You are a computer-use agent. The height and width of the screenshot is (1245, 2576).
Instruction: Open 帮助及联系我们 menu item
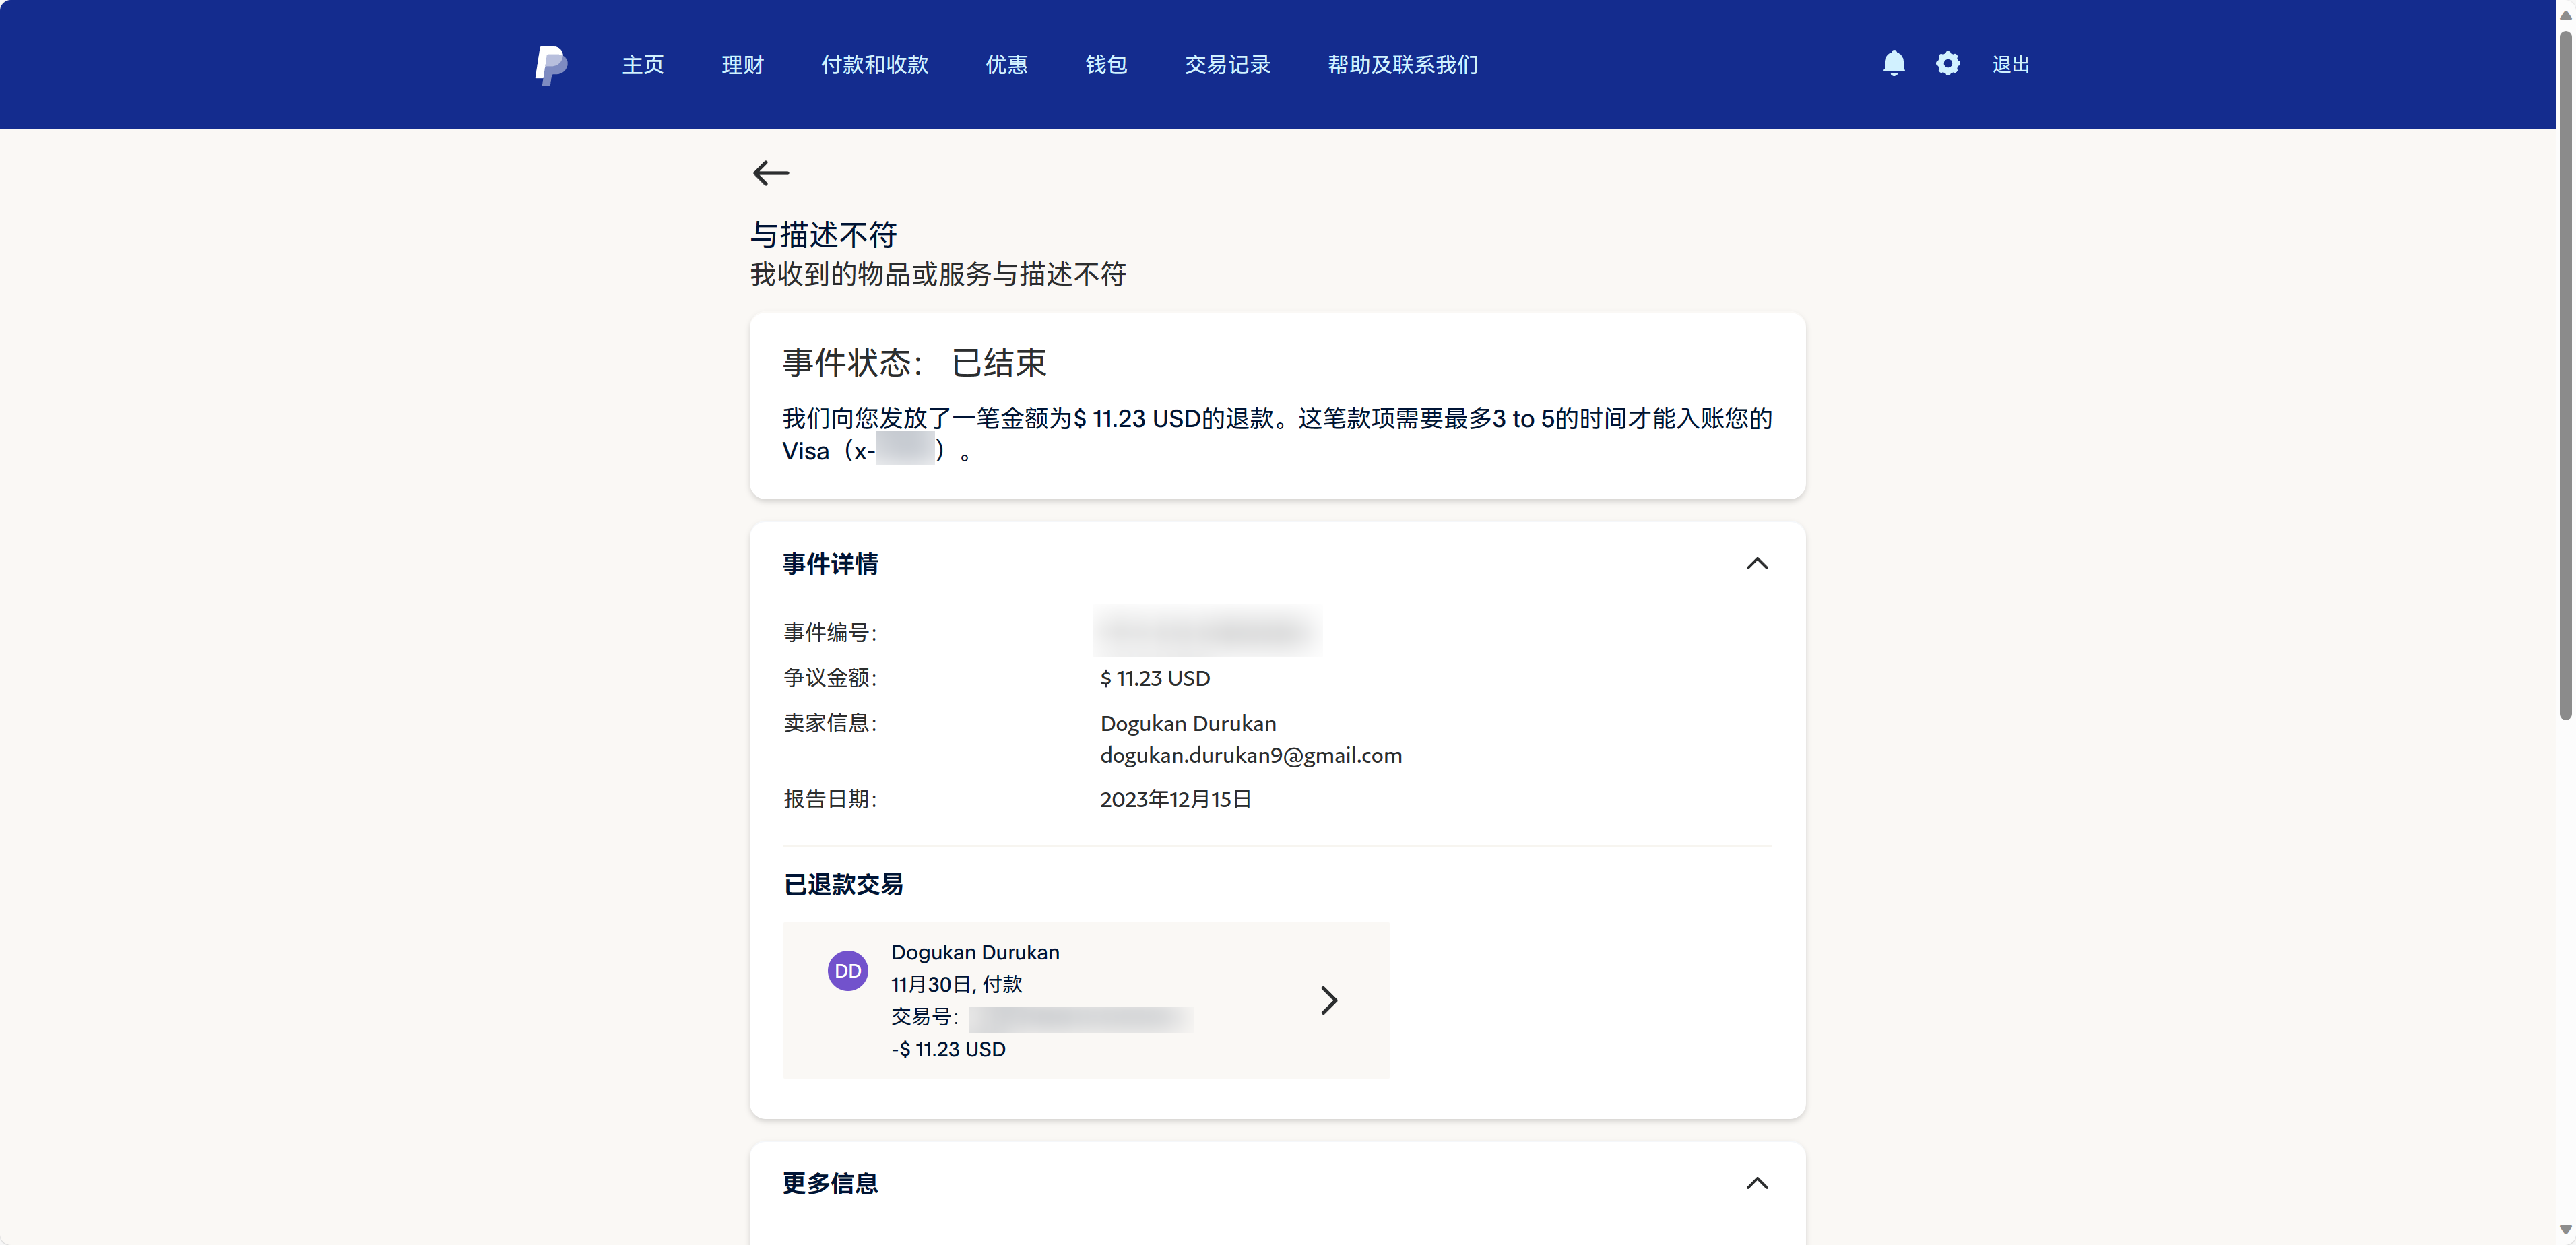[x=1402, y=65]
